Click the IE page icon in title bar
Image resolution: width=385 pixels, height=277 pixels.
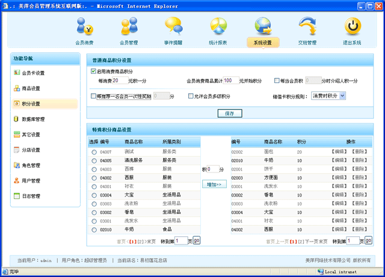click(x=5, y=6)
